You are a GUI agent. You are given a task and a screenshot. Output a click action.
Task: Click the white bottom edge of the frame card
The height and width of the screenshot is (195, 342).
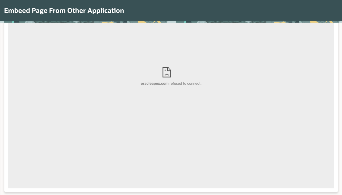tap(171, 190)
